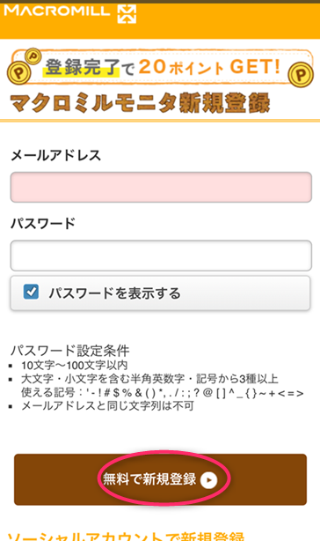Click the small P coin above 登録完了
Viewport: 320px width, 541px height.
(33, 56)
